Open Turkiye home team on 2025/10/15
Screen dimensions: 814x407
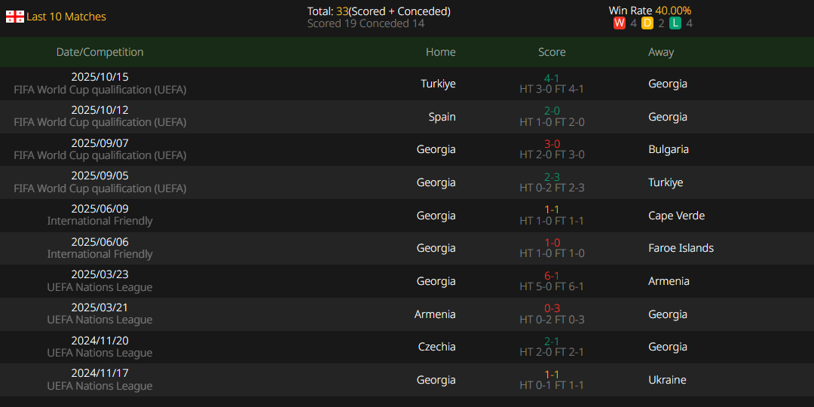438,84
